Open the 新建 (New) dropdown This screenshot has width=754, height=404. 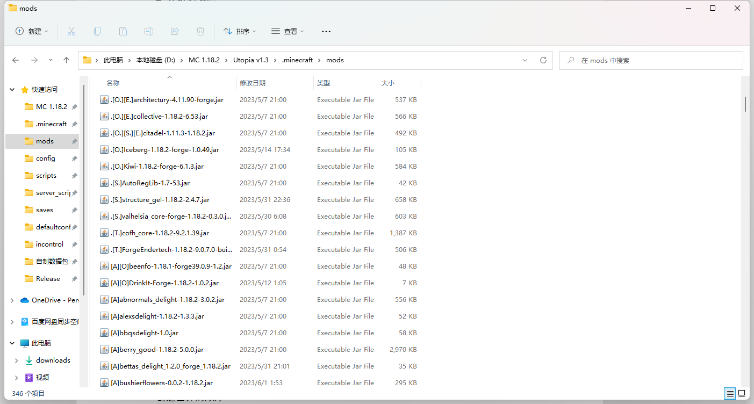(32, 31)
